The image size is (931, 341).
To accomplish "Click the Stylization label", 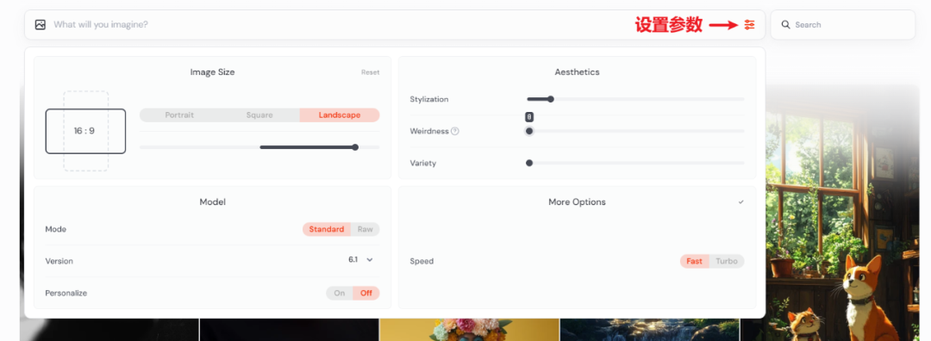I will click(428, 99).
